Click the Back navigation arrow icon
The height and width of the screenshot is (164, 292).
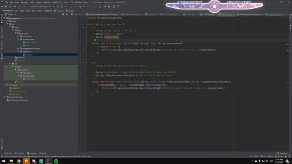[15, 6]
